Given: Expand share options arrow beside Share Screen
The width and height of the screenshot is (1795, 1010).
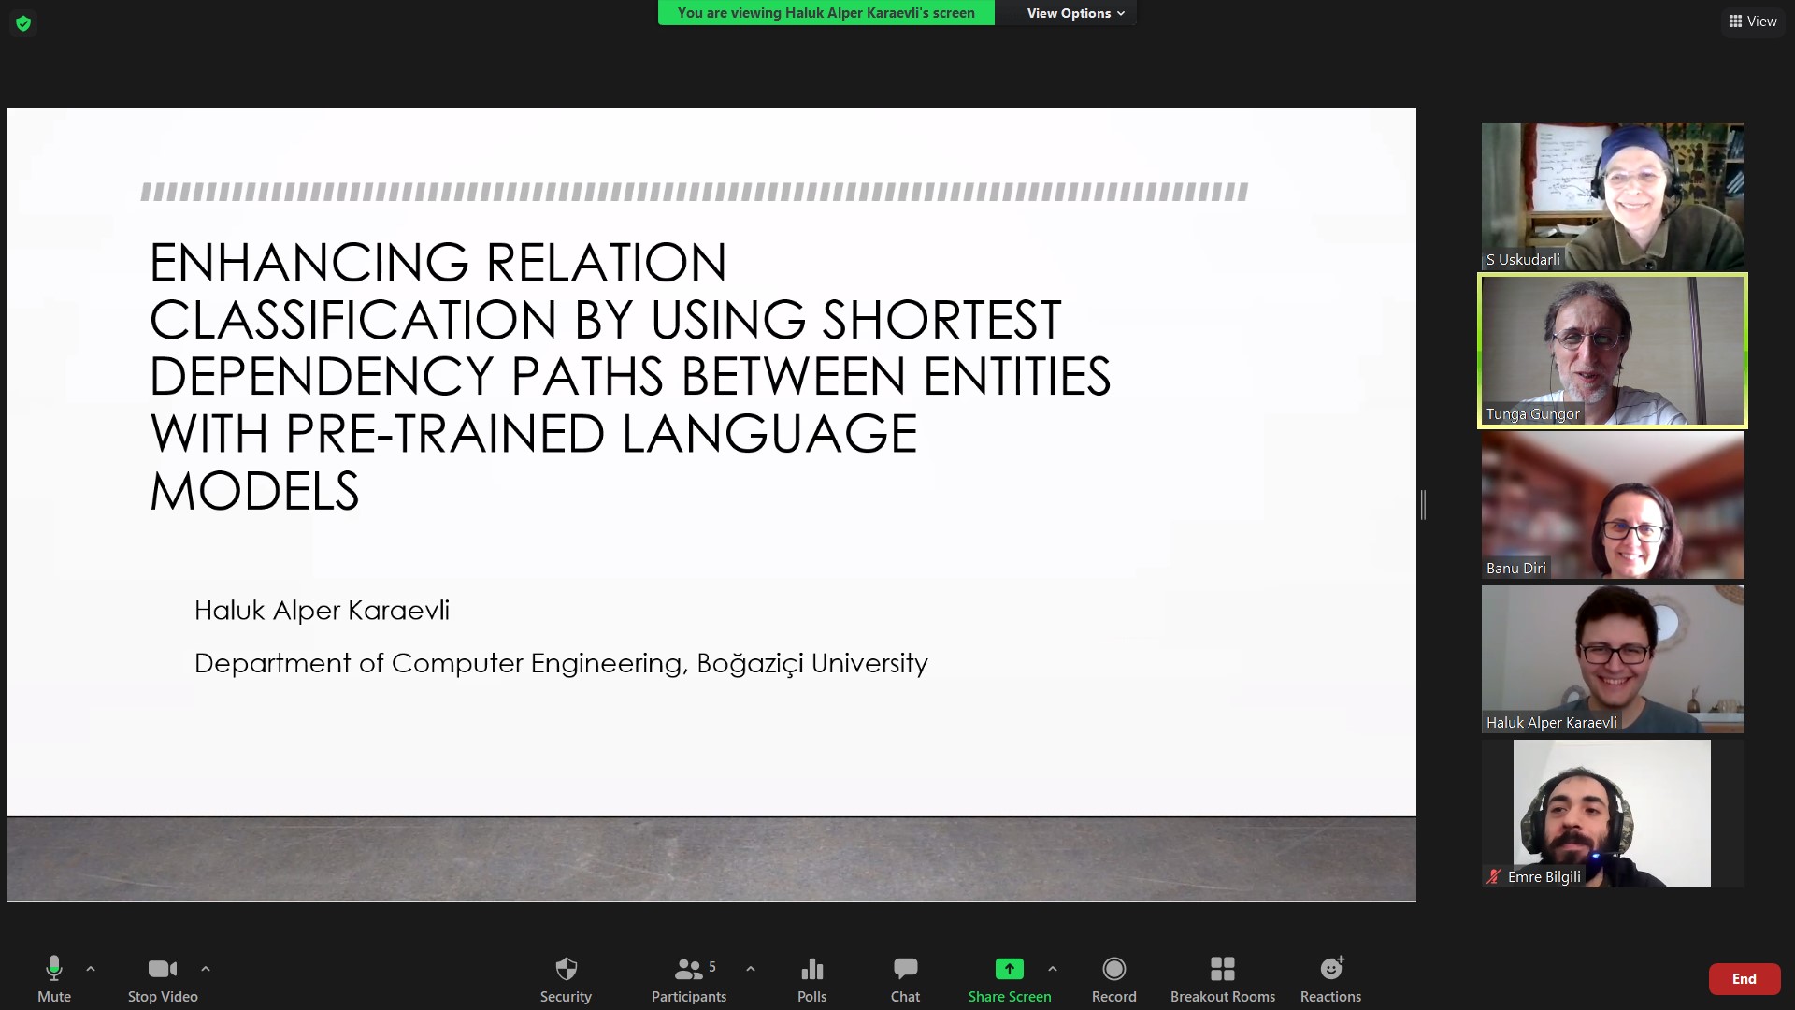Looking at the screenshot, I should (x=1053, y=969).
